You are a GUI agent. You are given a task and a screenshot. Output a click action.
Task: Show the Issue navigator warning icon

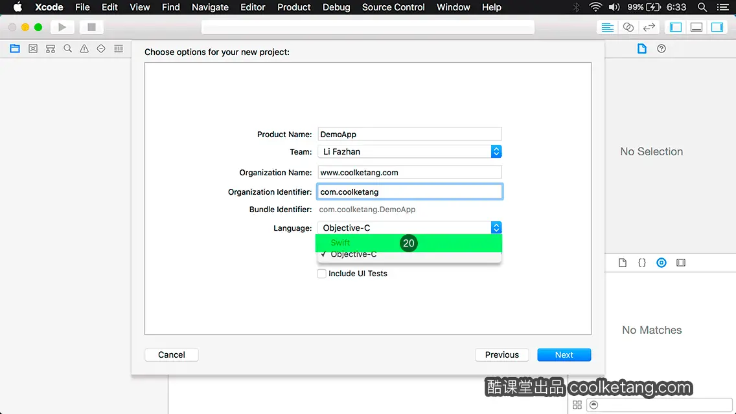tap(84, 49)
